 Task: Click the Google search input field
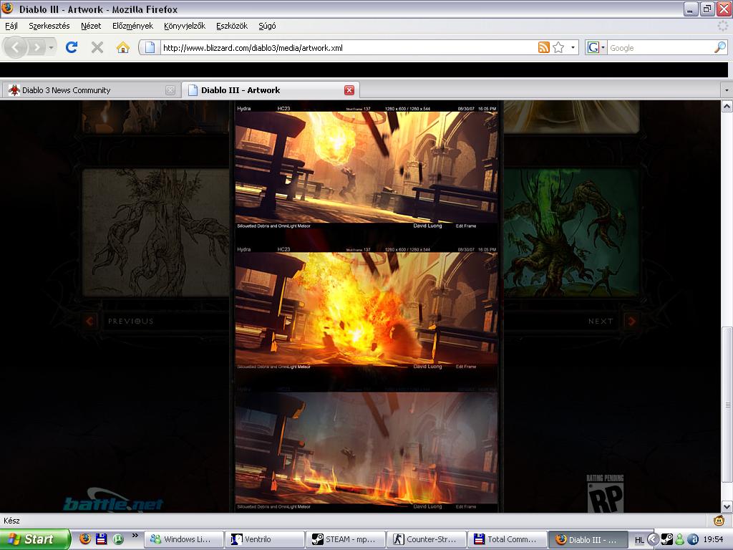tap(659, 48)
